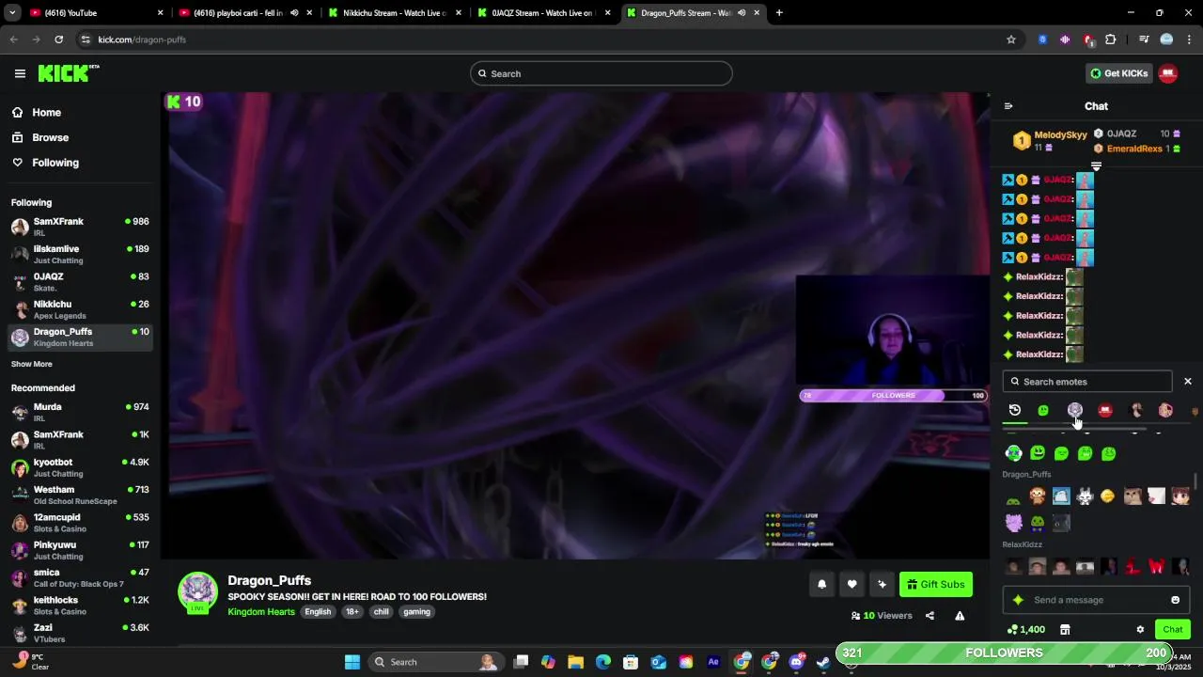
Task: Toggle follow heart button
Action: (x=851, y=584)
